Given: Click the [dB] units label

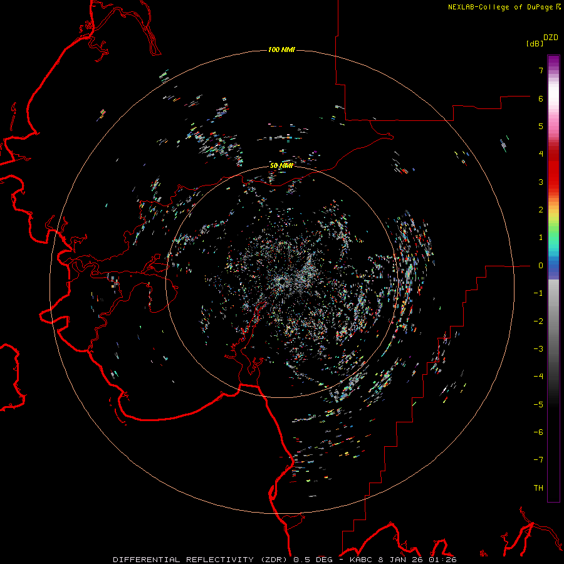Looking at the screenshot, I should [x=535, y=44].
